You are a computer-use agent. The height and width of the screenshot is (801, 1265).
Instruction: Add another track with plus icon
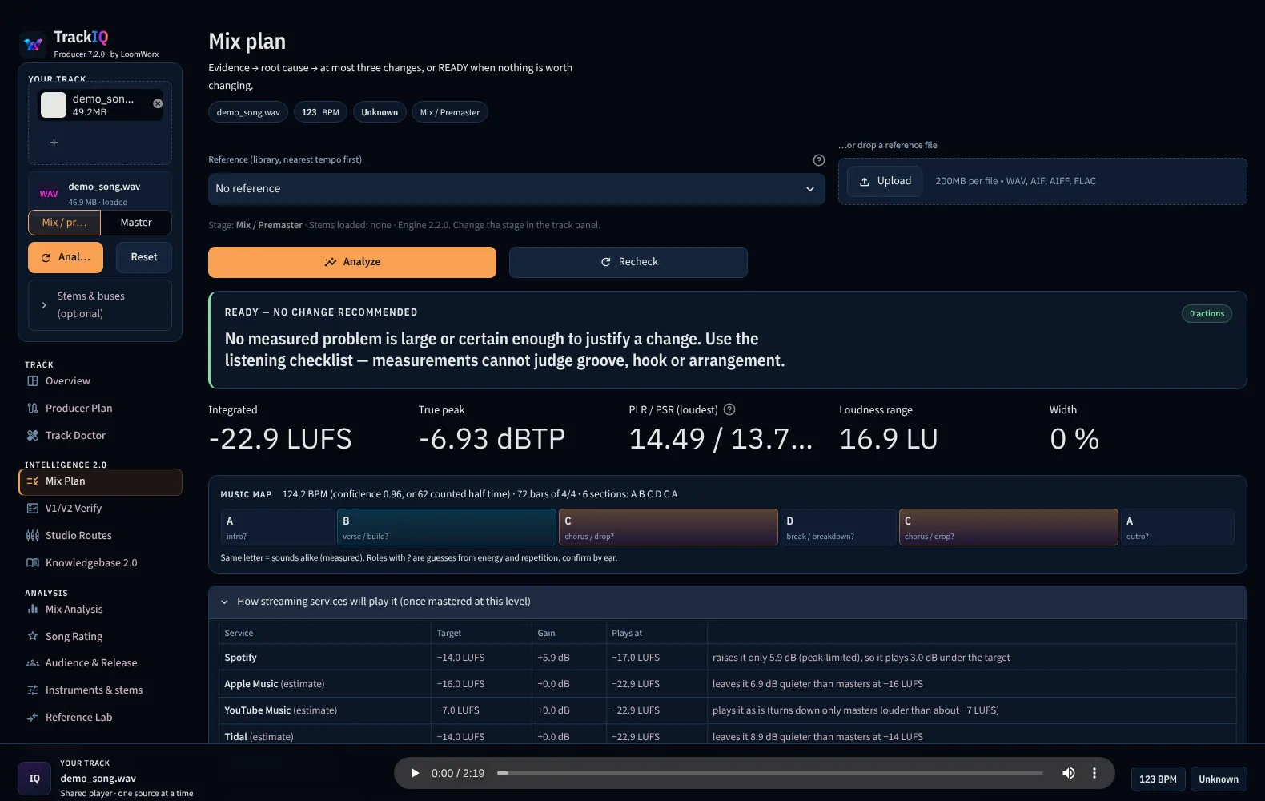click(54, 143)
